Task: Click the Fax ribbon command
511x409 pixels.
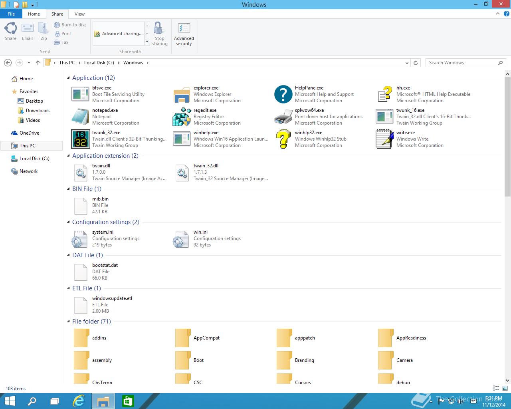Action: click(61, 42)
